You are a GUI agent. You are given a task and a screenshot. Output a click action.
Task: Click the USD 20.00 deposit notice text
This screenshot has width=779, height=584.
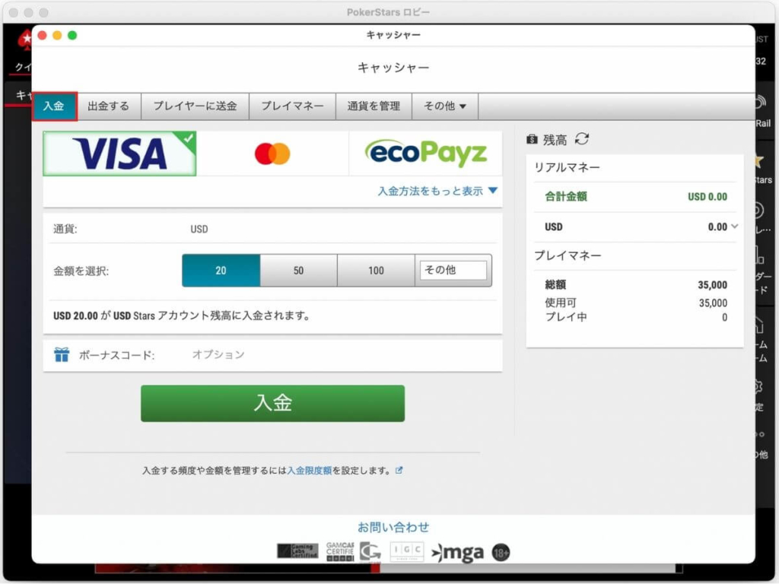[x=182, y=316]
